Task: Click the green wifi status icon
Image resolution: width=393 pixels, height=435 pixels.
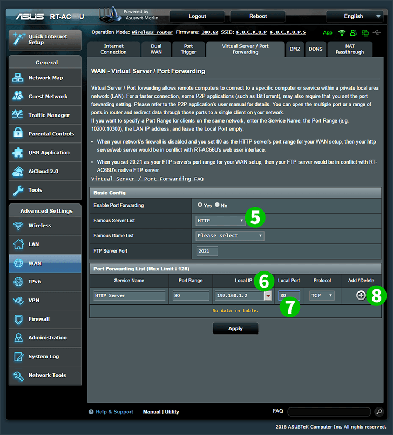Action: 342,33
